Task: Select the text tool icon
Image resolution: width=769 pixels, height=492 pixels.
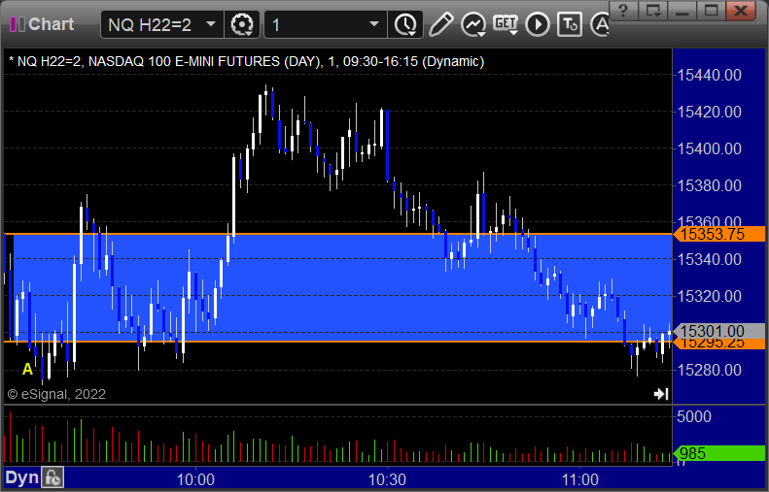Action: pyautogui.click(x=570, y=24)
